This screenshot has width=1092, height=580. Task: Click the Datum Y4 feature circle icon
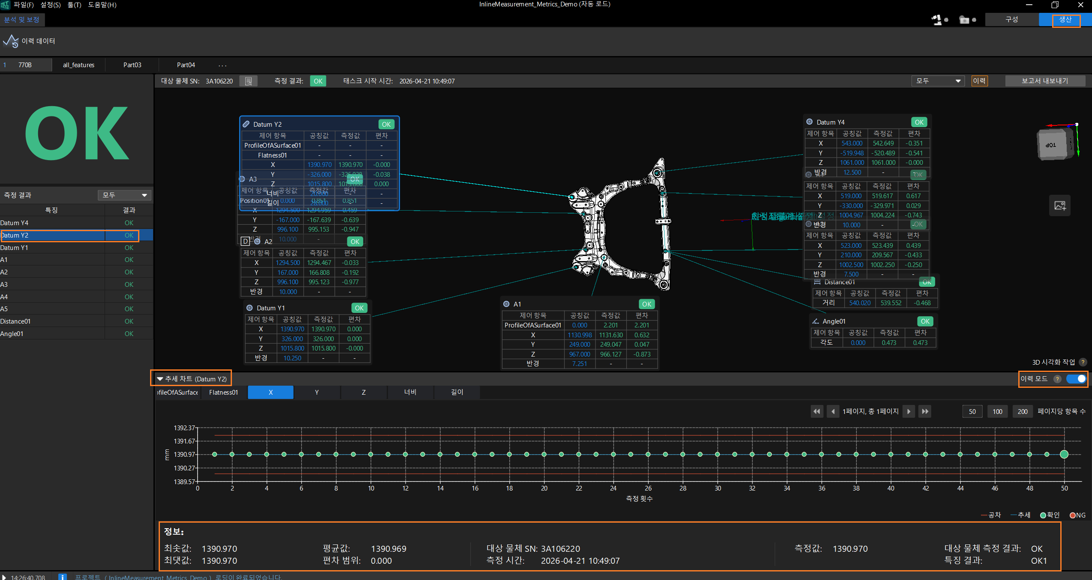point(809,122)
